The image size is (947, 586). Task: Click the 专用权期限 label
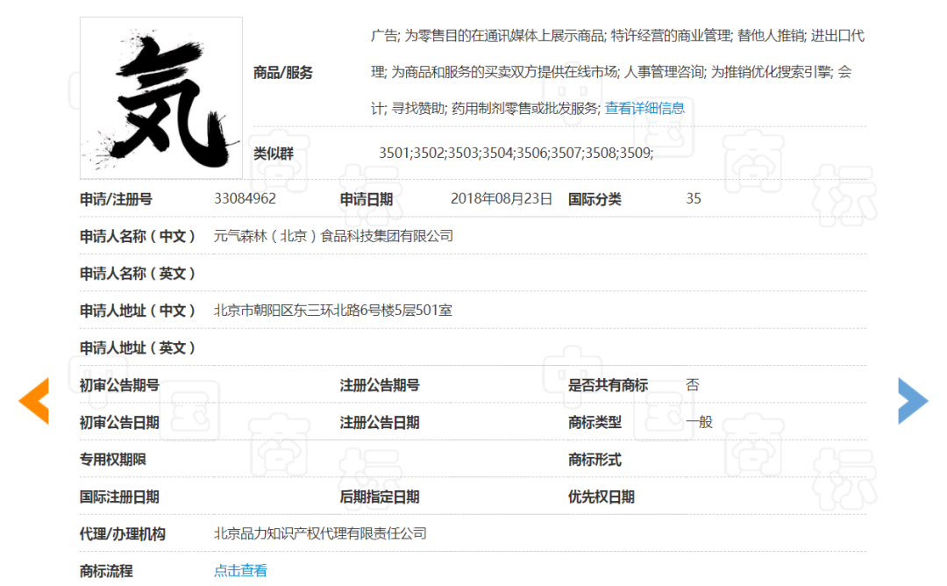(113, 460)
